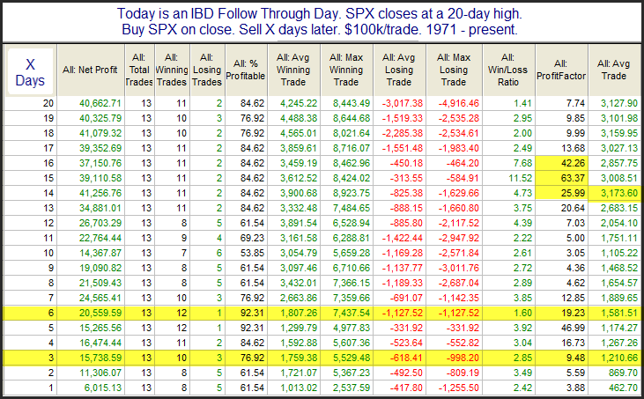Select net profit value 24,565.41
644x399 pixels.
pyautogui.click(x=100, y=298)
